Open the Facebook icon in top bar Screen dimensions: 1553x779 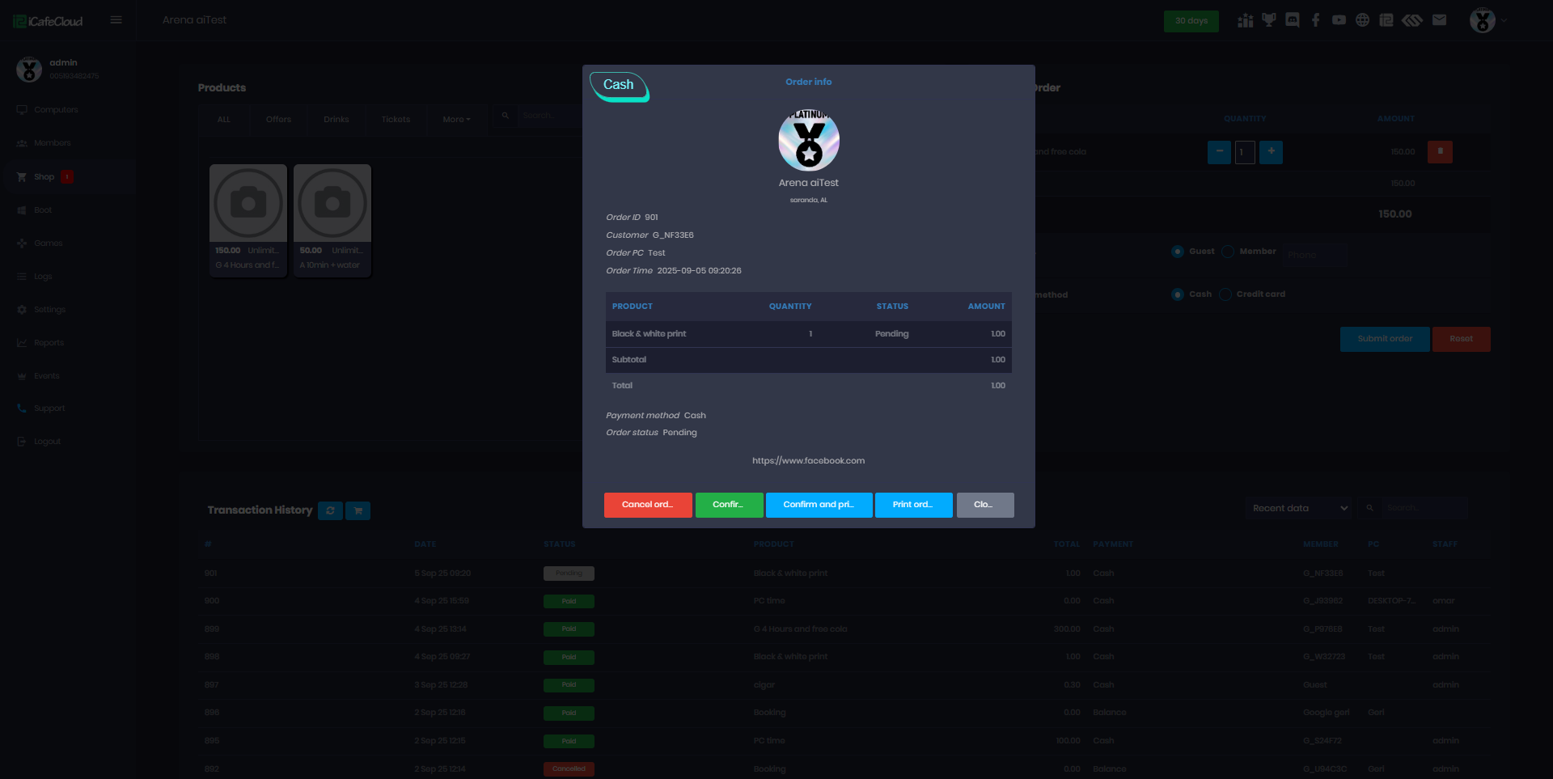click(1316, 20)
